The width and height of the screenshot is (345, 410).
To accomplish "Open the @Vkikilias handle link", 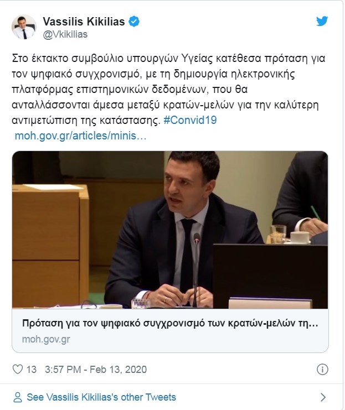I will [x=65, y=34].
